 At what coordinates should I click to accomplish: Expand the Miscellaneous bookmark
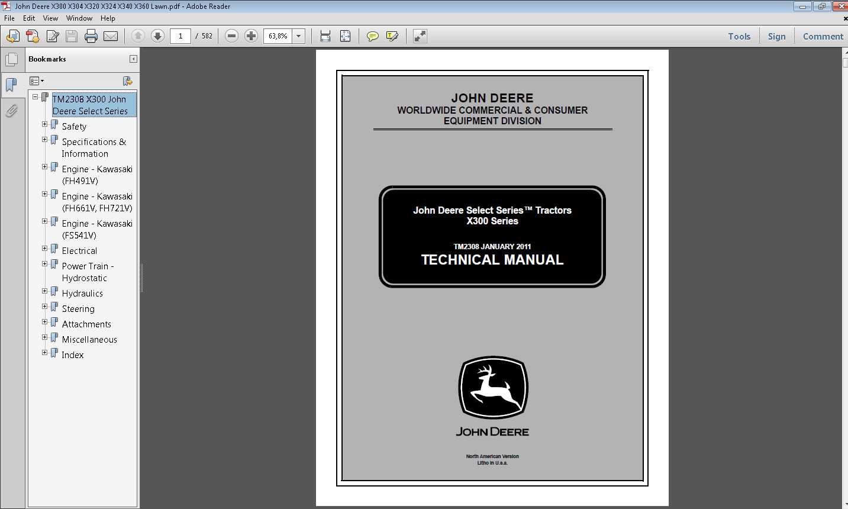coord(45,337)
